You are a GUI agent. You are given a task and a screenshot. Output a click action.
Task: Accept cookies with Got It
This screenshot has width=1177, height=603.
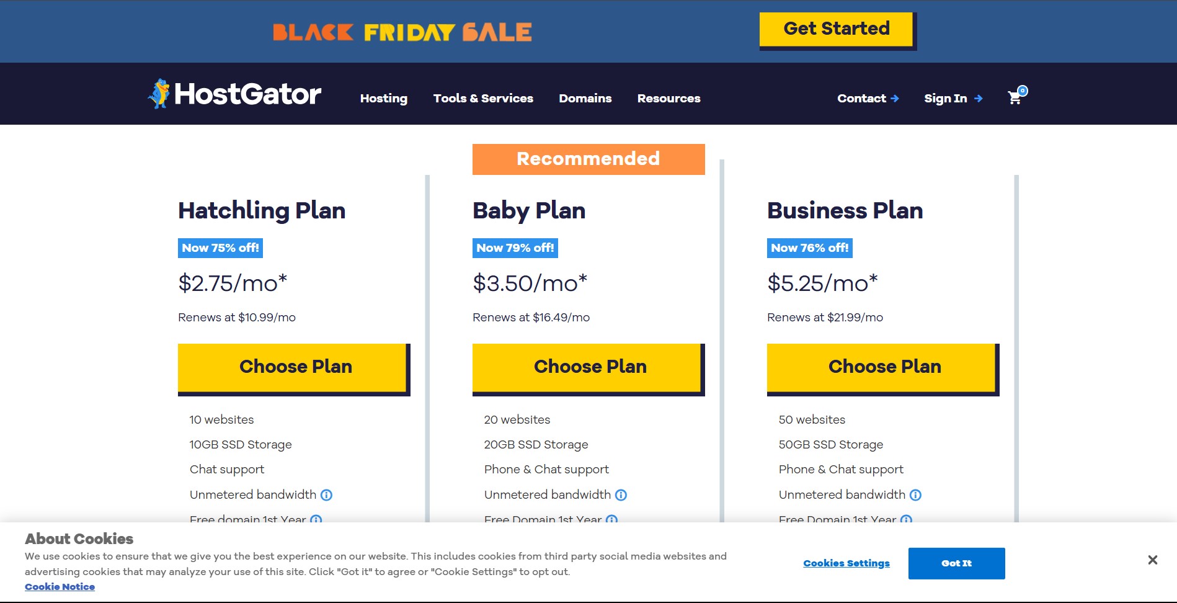956,563
